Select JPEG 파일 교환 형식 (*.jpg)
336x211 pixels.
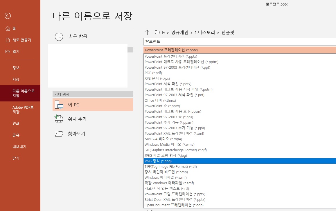240,155
